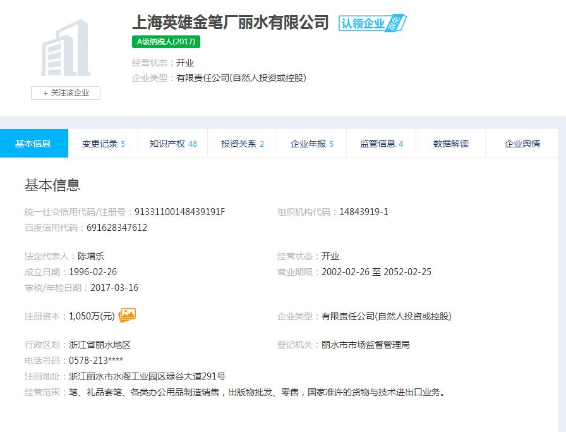Open the 企业年报 tab
This screenshot has height=432, width=566.
tap(312, 144)
